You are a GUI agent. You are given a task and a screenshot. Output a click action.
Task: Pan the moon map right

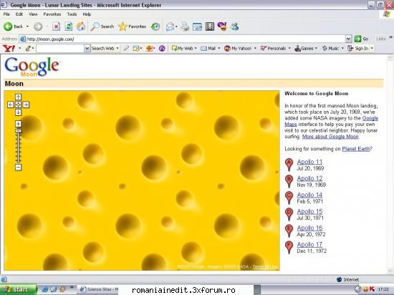pyautogui.click(x=26, y=105)
